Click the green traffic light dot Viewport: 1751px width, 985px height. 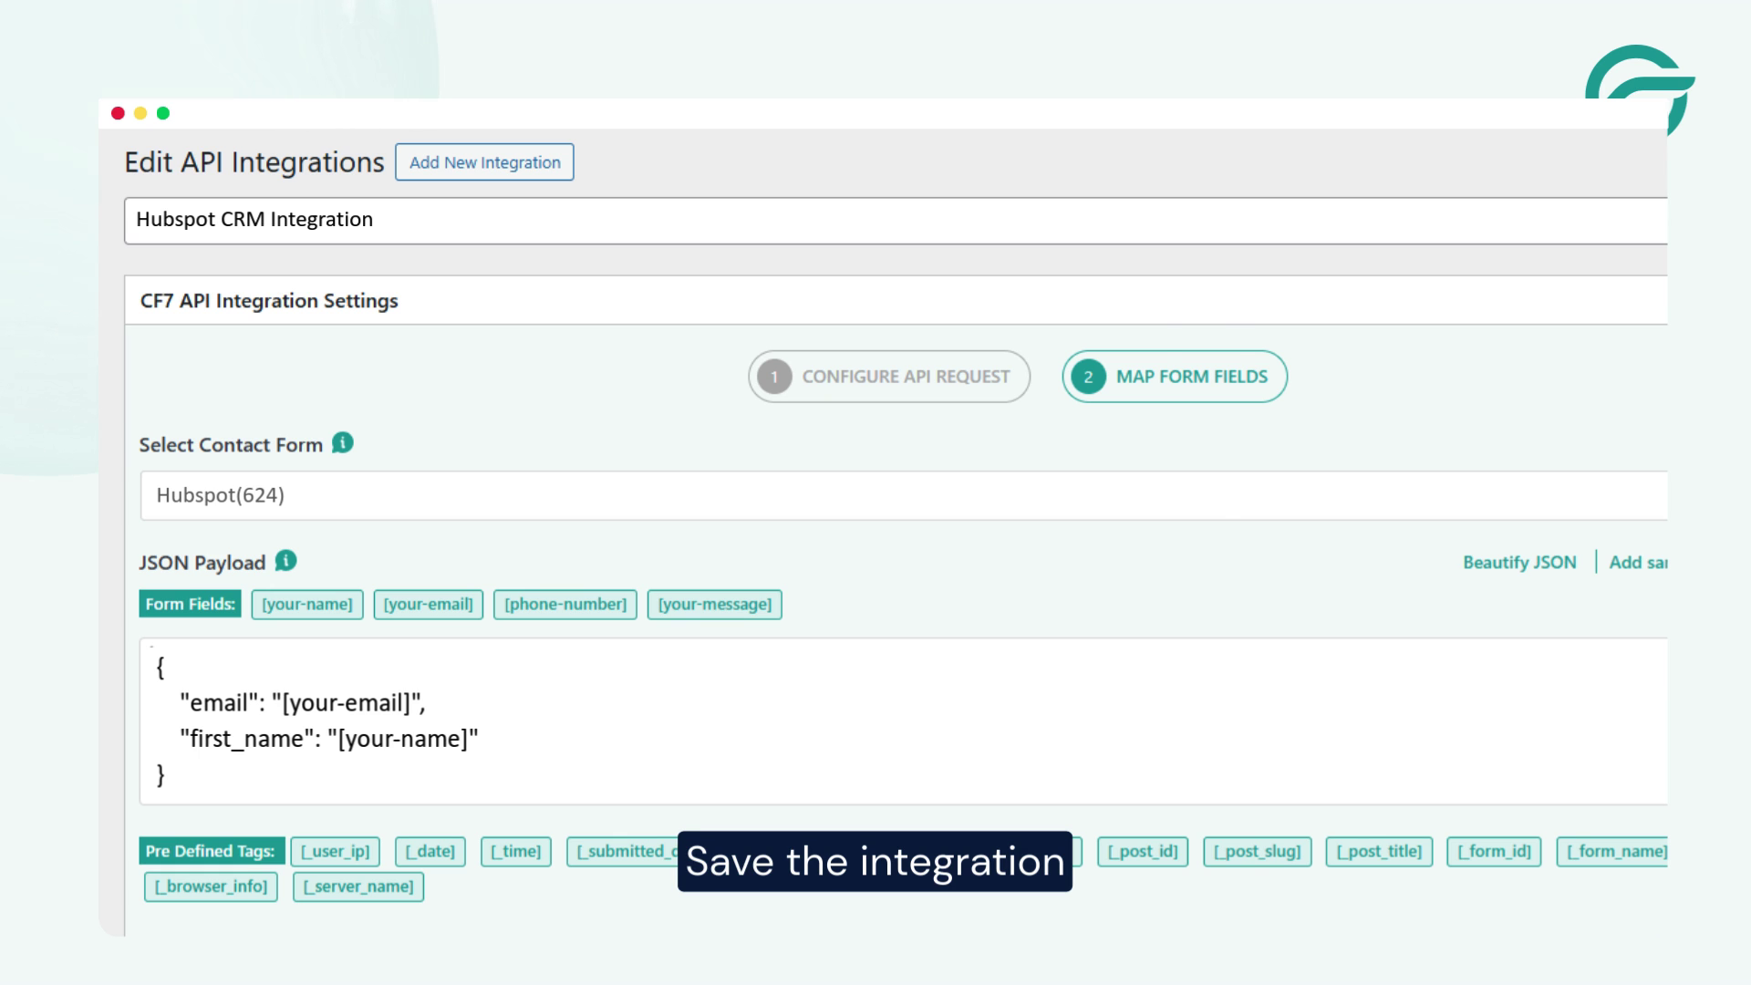pyautogui.click(x=162, y=113)
